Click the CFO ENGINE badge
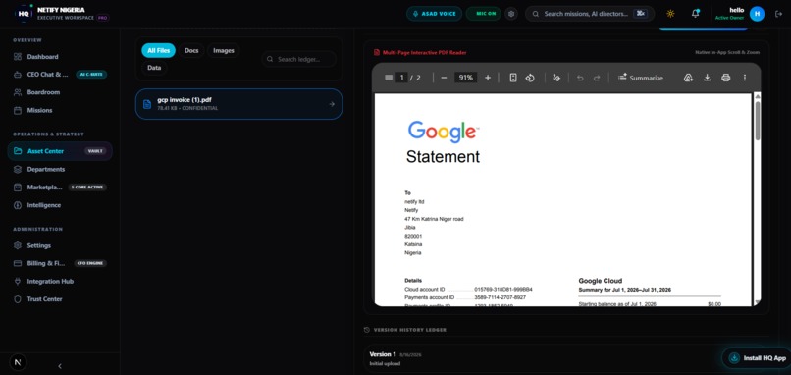Screen dimensions: 791x375 coord(90,263)
